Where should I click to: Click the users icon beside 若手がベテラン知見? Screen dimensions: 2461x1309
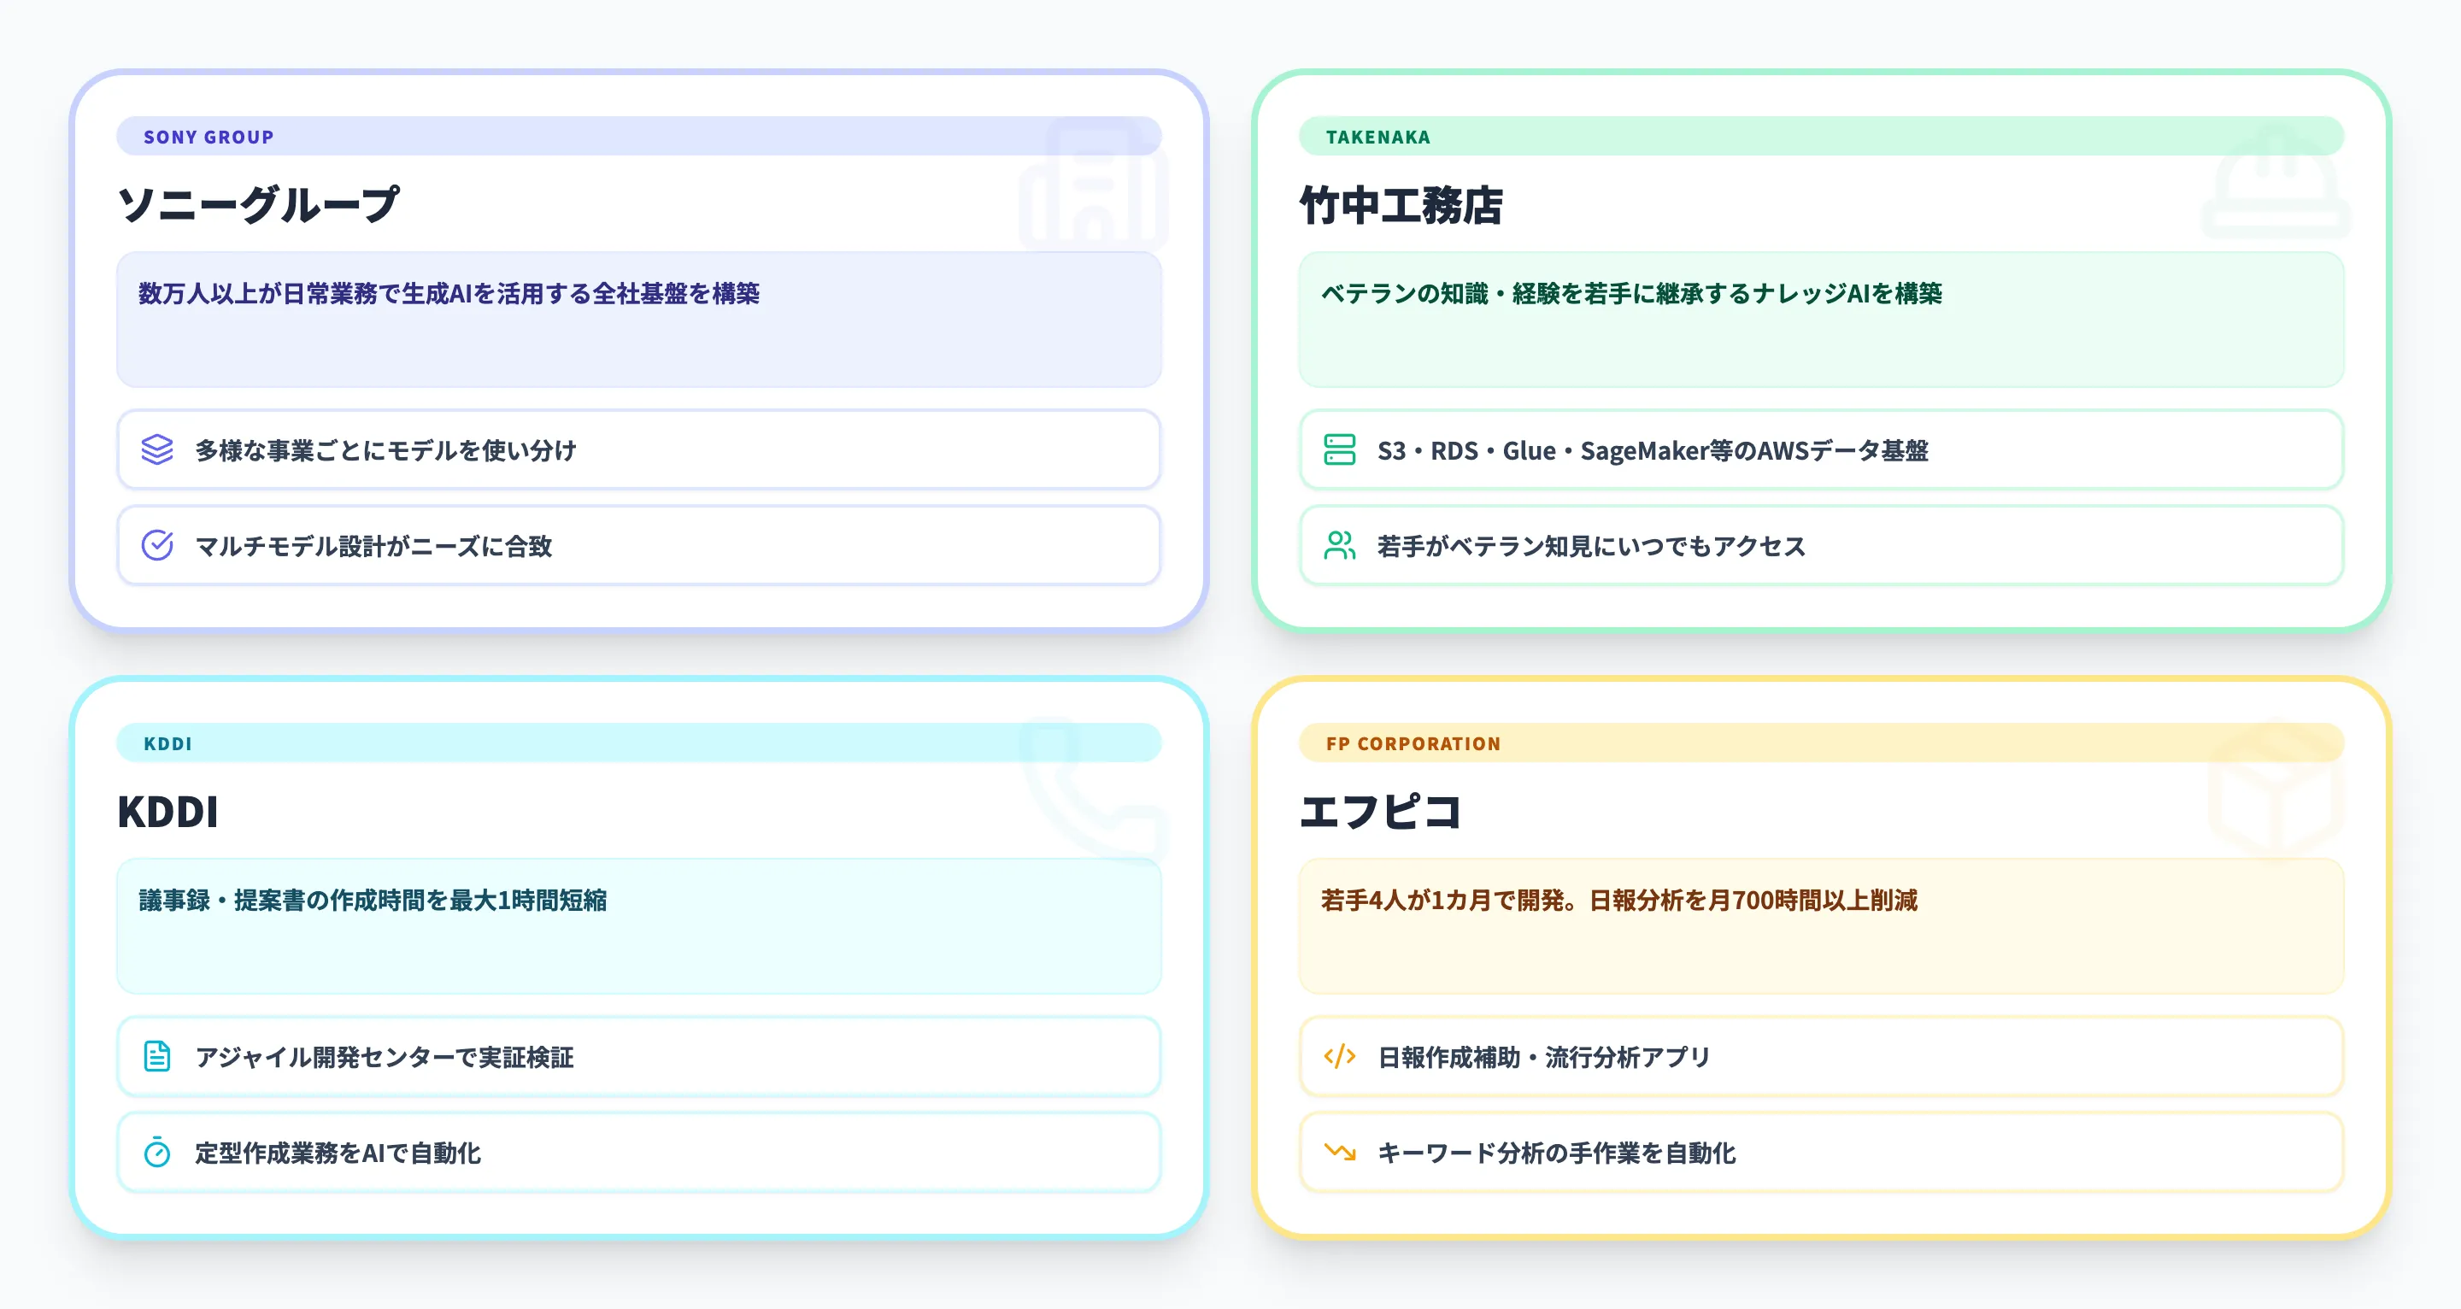(x=1339, y=544)
